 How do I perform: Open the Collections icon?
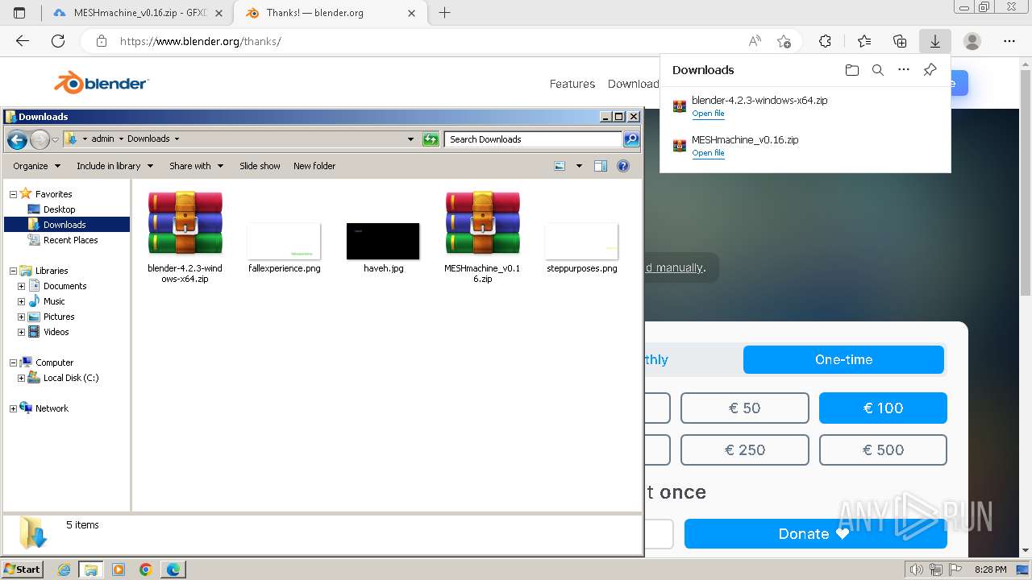pos(900,41)
